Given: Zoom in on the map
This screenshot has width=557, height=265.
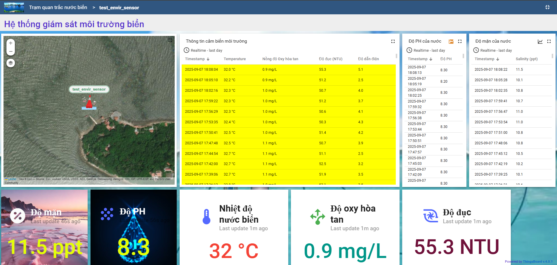Looking at the screenshot, I should pyautogui.click(x=11, y=43).
